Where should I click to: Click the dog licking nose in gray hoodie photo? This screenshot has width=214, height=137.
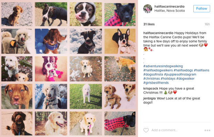click(x=86, y=14)
